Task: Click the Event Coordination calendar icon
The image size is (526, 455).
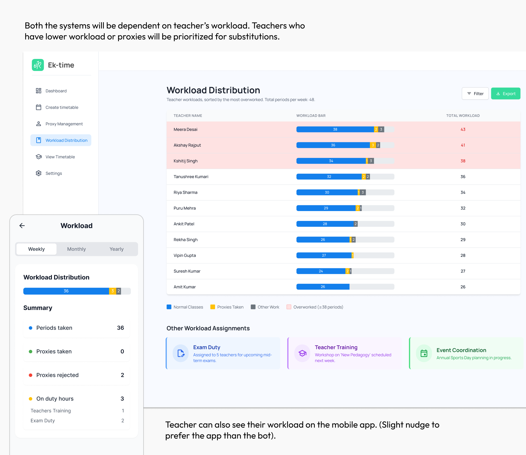Action: point(424,353)
